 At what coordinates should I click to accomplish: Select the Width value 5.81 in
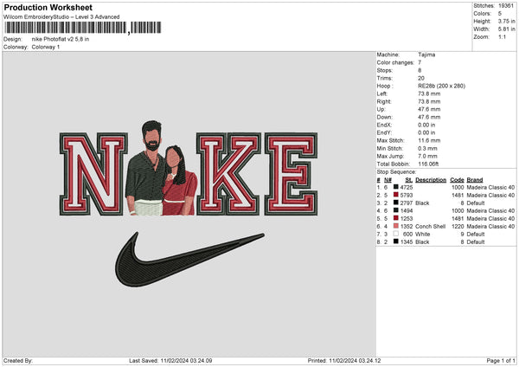click(x=506, y=29)
